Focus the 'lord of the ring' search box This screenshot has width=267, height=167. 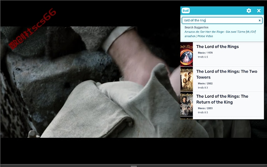coord(220,20)
